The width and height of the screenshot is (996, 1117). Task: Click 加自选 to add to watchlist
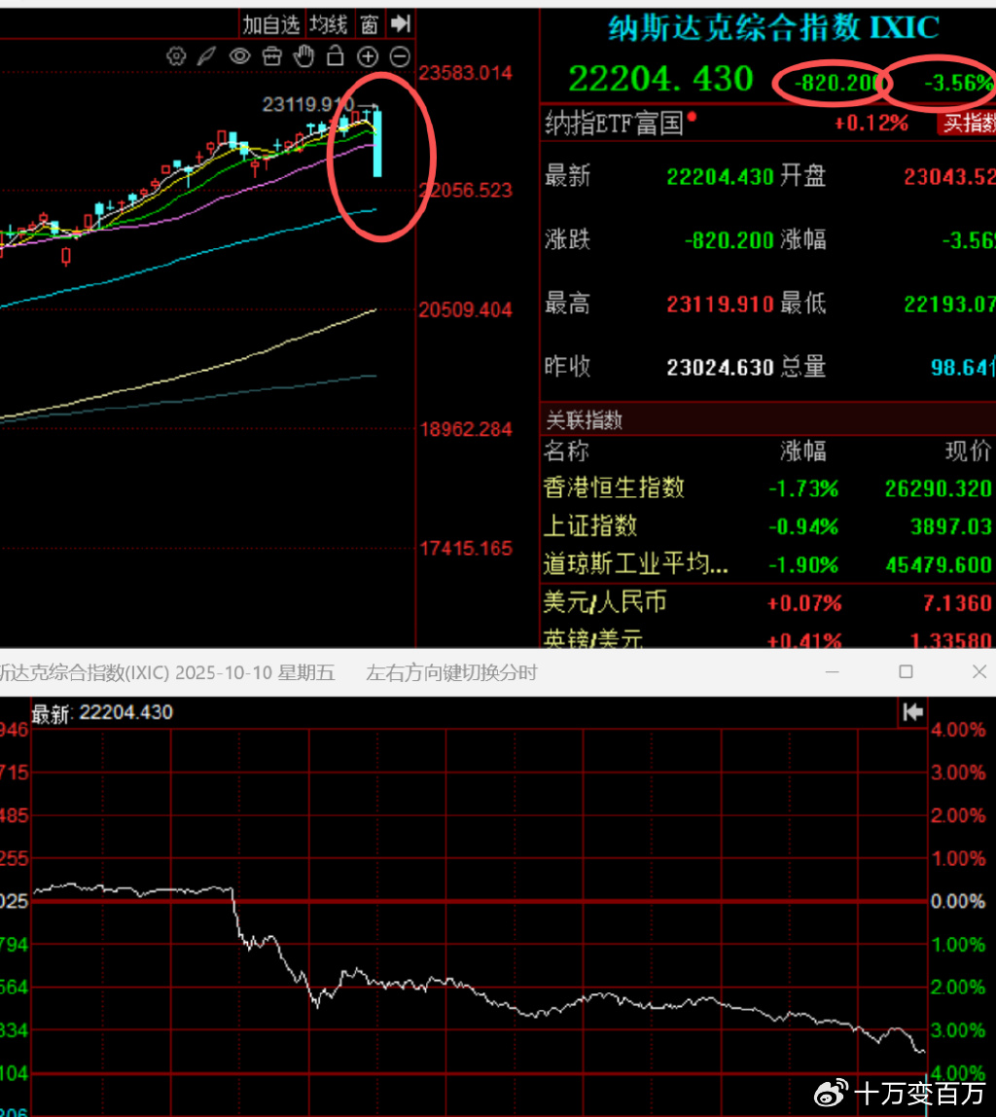[x=270, y=23]
